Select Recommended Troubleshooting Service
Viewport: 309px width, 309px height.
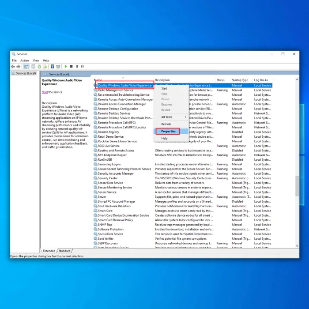(x=183, y=95)
